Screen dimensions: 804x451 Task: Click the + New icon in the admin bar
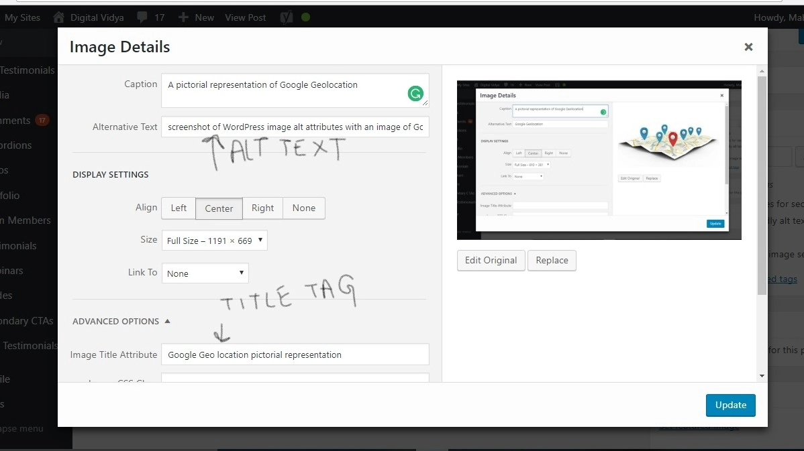click(x=183, y=17)
